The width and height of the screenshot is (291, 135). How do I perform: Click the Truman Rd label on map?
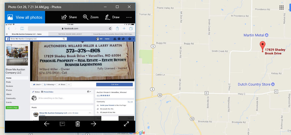click(x=145, y=14)
